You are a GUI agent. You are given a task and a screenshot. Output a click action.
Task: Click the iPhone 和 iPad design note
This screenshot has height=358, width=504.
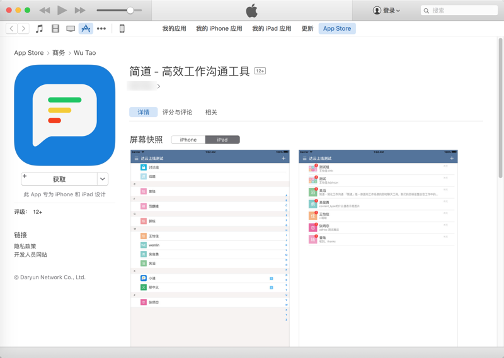[x=65, y=194]
